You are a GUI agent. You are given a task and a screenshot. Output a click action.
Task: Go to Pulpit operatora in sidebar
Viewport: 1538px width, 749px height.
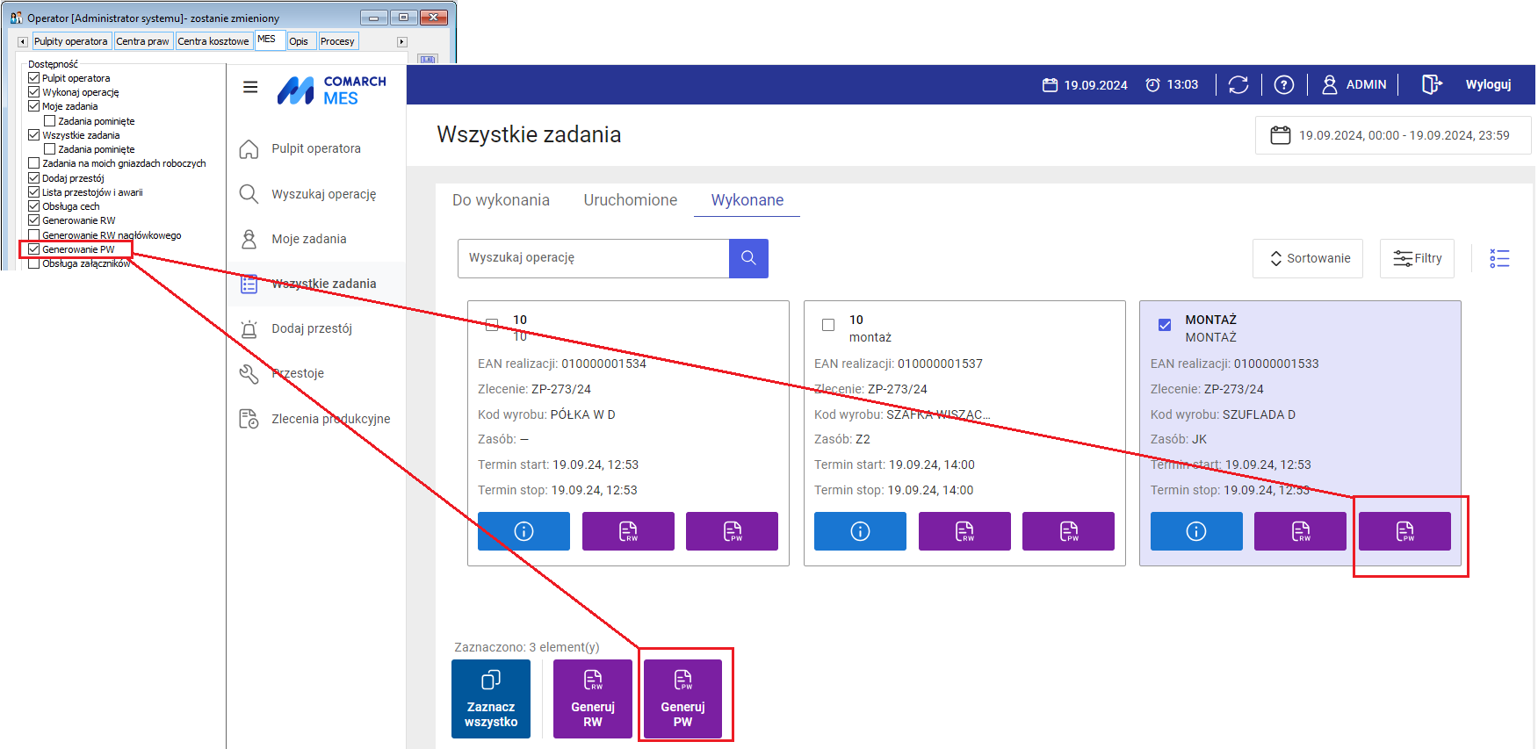pos(316,148)
